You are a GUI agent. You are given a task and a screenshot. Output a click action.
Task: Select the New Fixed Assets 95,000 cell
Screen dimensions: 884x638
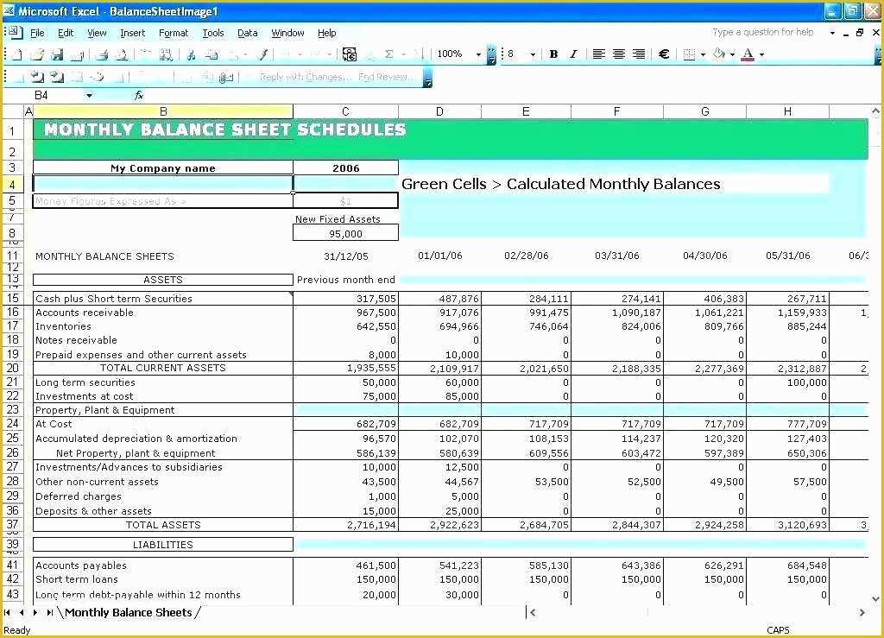click(x=345, y=233)
